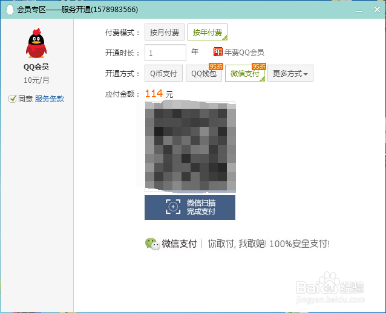Expand the 更多方式 dropdown
The image size is (386, 313).
pyautogui.click(x=290, y=73)
